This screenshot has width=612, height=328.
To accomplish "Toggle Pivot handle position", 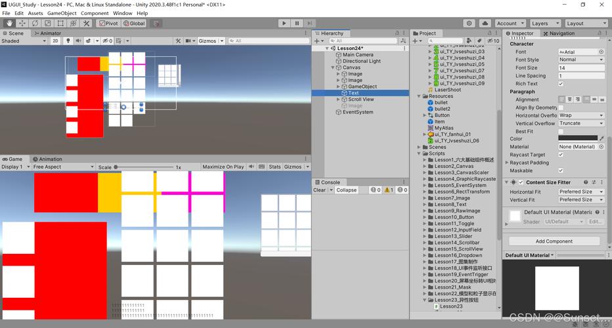I will point(108,24).
